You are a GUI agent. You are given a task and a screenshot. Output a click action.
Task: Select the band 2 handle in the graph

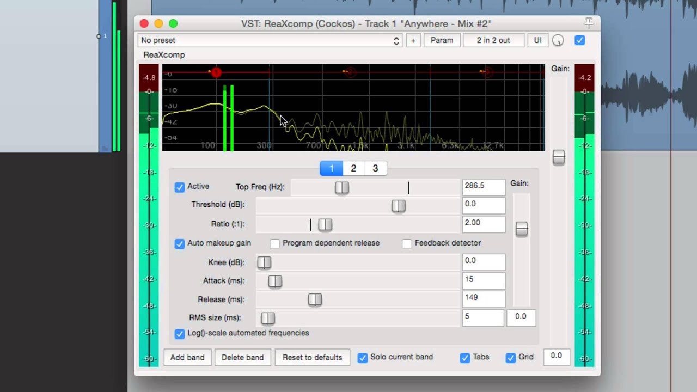coord(350,72)
